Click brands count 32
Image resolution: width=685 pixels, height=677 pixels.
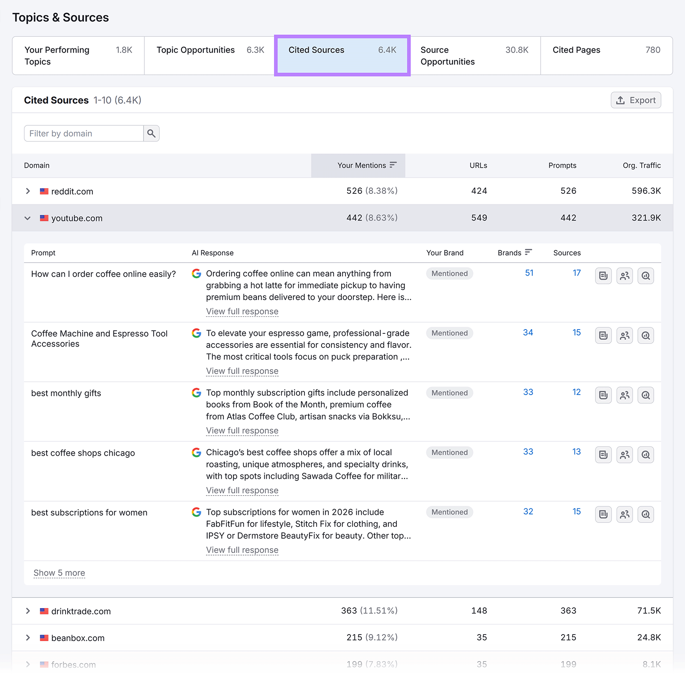[x=528, y=511]
